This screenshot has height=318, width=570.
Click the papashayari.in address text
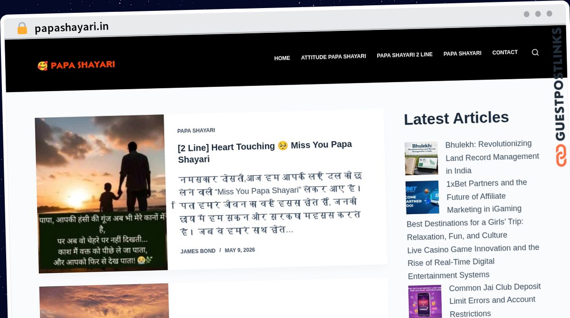point(72,28)
